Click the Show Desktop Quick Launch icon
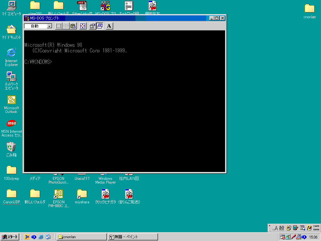321x241 pixels. [48, 237]
